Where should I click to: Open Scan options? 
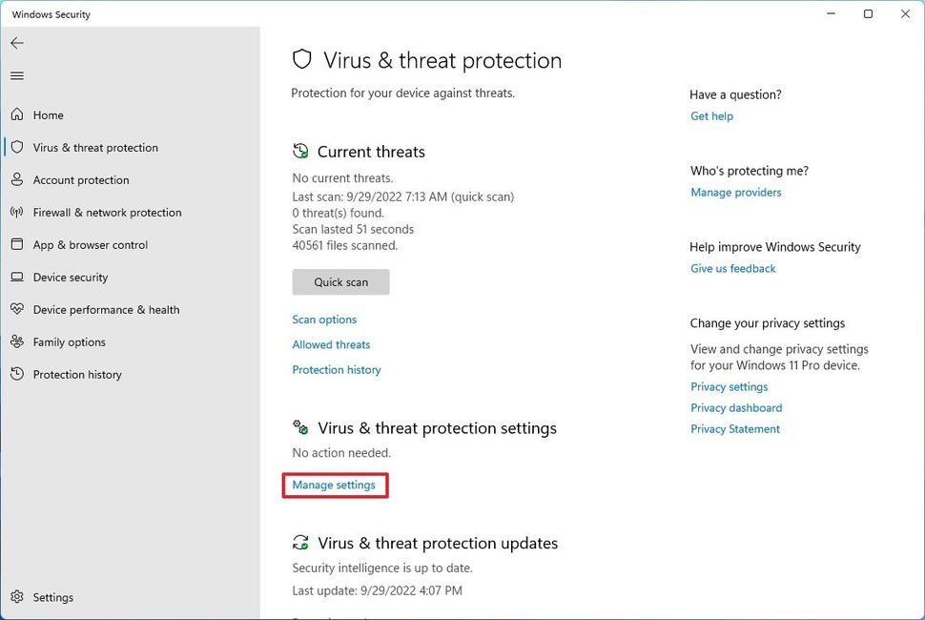click(324, 319)
